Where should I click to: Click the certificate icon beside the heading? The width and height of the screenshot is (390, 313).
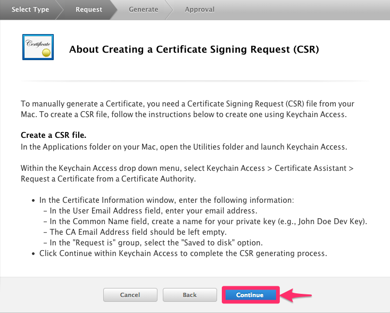click(x=38, y=47)
